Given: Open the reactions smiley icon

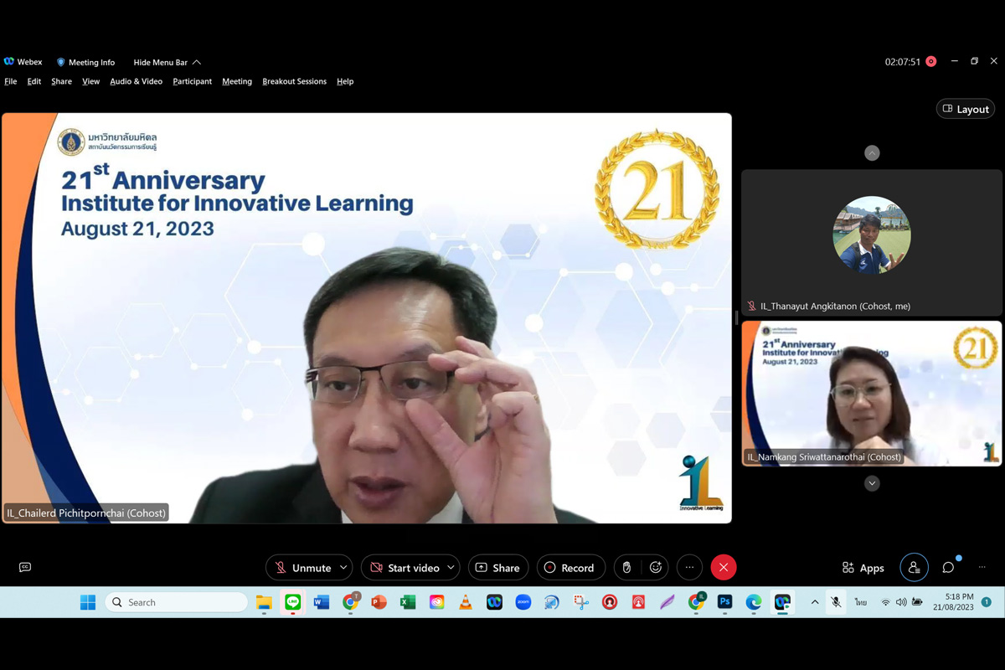Looking at the screenshot, I should [656, 568].
